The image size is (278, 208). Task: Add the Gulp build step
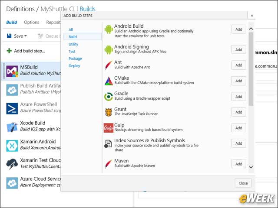click(238, 128)
